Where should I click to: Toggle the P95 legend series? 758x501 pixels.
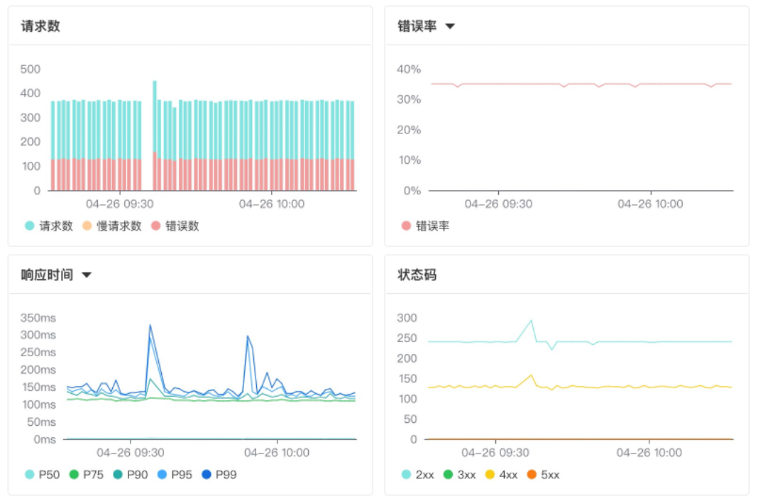(175, 475)
